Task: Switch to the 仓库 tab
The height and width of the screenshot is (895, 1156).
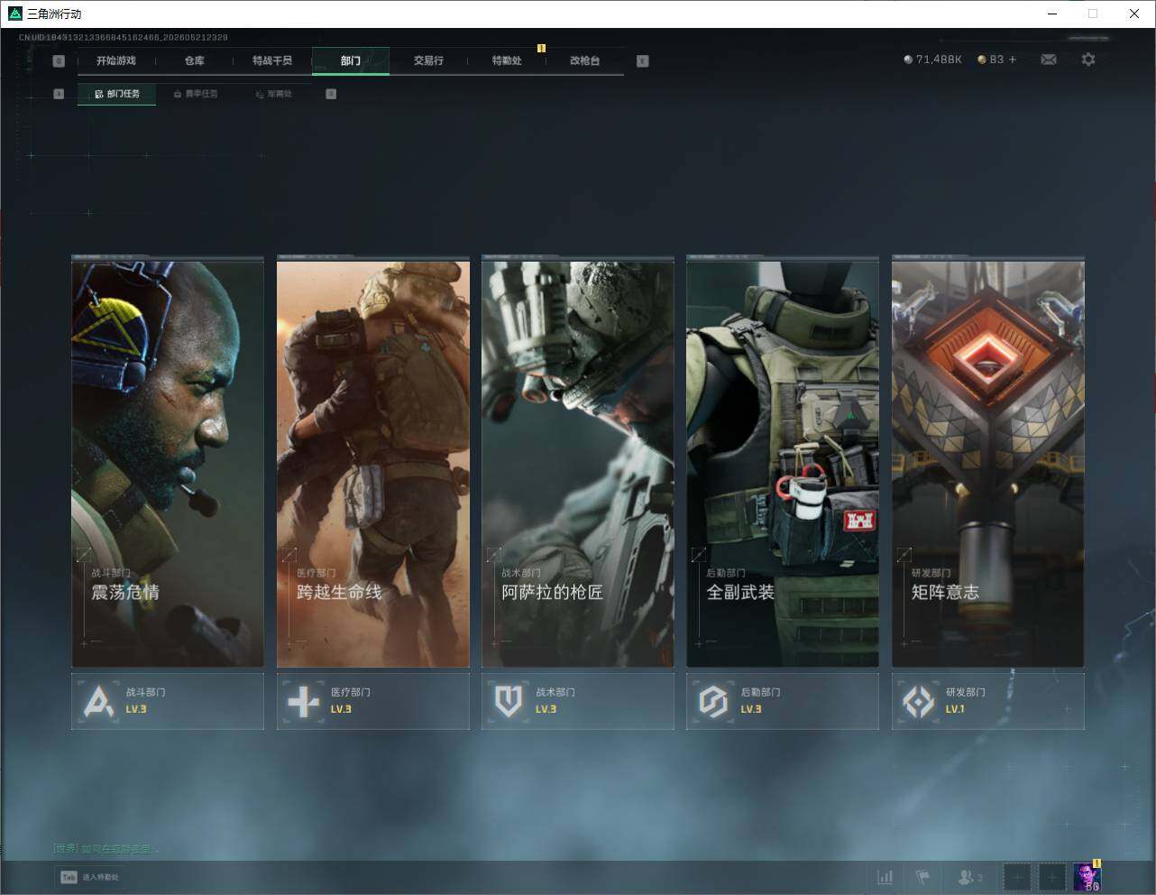Action: point(195,60)
